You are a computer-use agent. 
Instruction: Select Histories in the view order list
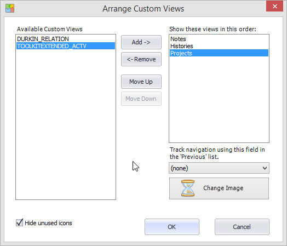pos(182,46)
